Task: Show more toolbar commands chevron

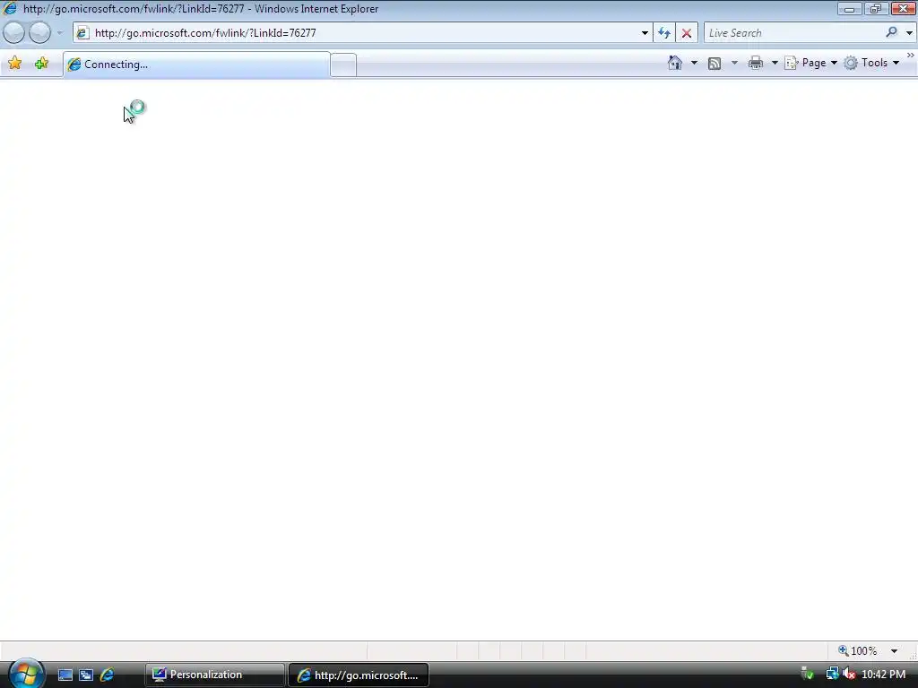Action: click(x=911, y=56)
